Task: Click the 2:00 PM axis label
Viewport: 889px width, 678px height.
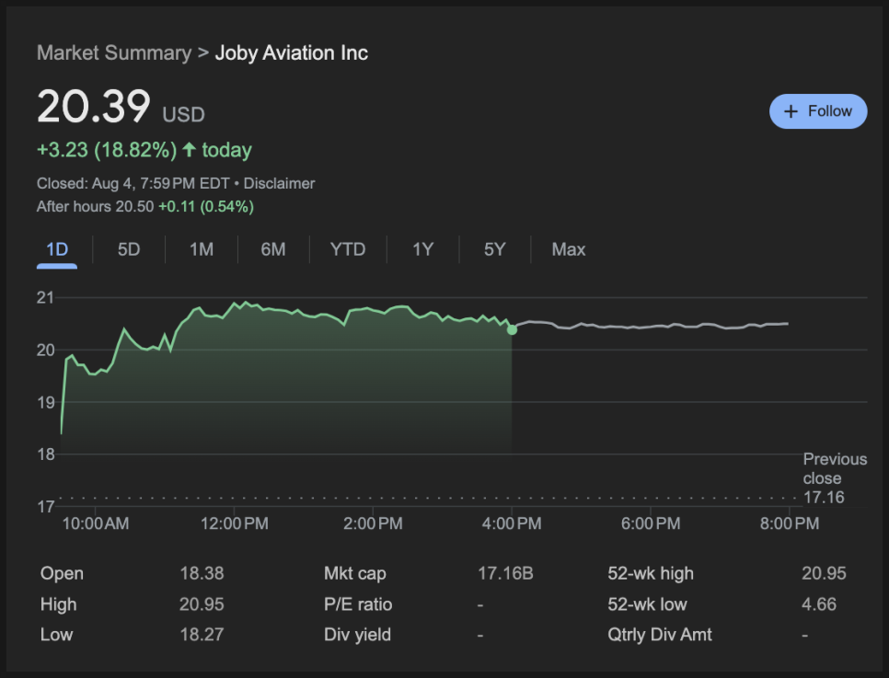Action: point(373,523)
